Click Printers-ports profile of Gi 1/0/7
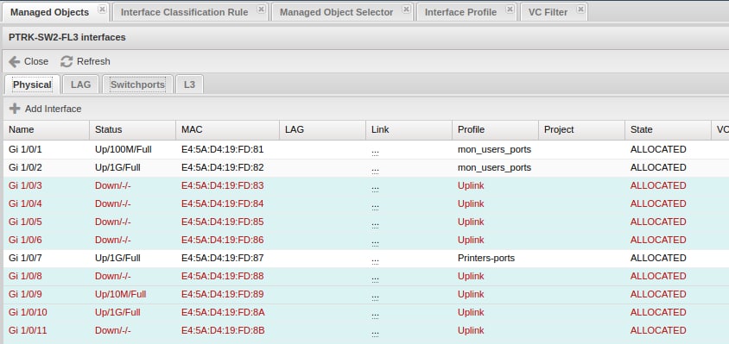Image resolution: width=729 pixels, height=344 pixels. [x=486, y=258]
